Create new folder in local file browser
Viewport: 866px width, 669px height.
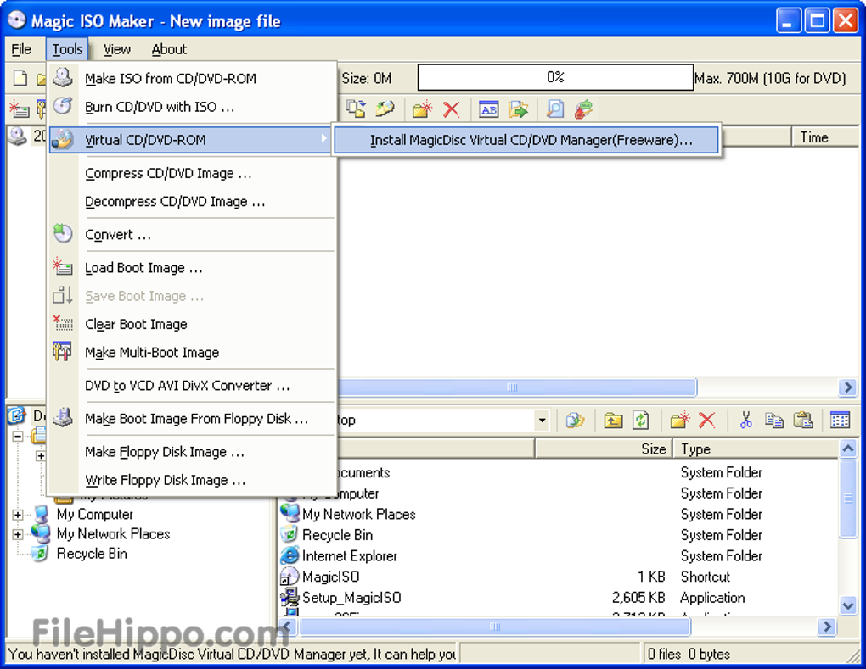pyautogui.click(x=680, y=421)
